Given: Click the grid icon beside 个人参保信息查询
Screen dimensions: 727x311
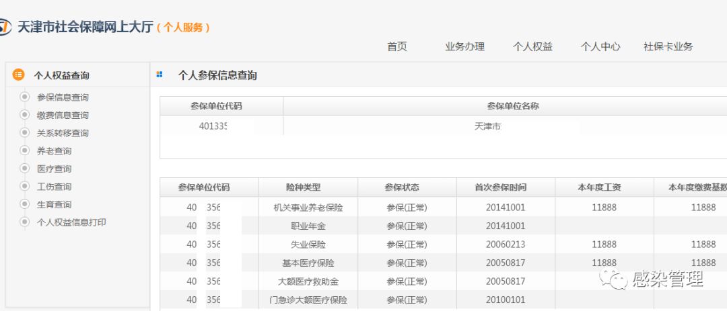Looking at the screenshot, I should coord(160,75).
